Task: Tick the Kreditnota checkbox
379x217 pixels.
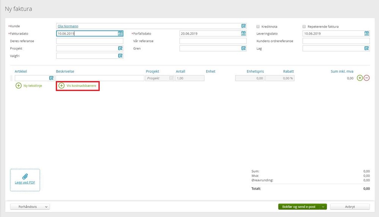Action: [258, 27]
